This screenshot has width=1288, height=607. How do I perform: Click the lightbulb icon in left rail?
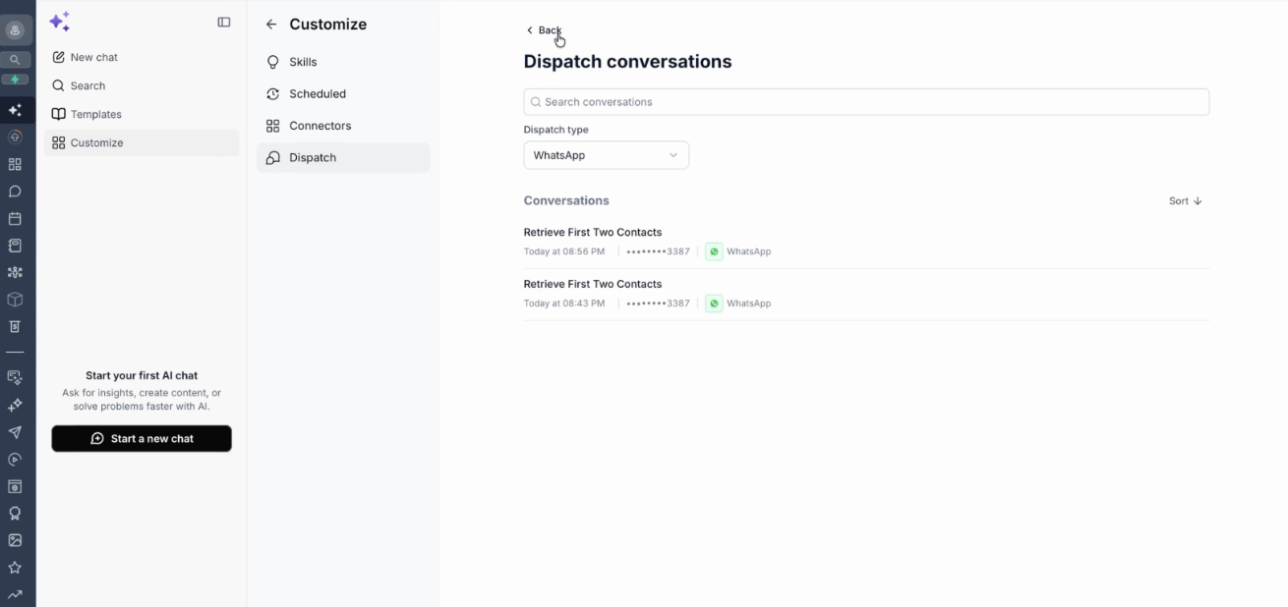(x=15, y=513)
